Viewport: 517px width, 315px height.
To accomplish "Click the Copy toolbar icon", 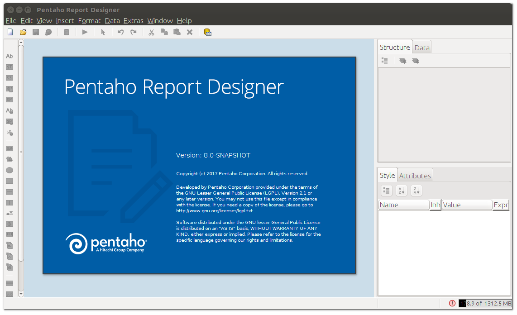I will [x=164, y=32].
